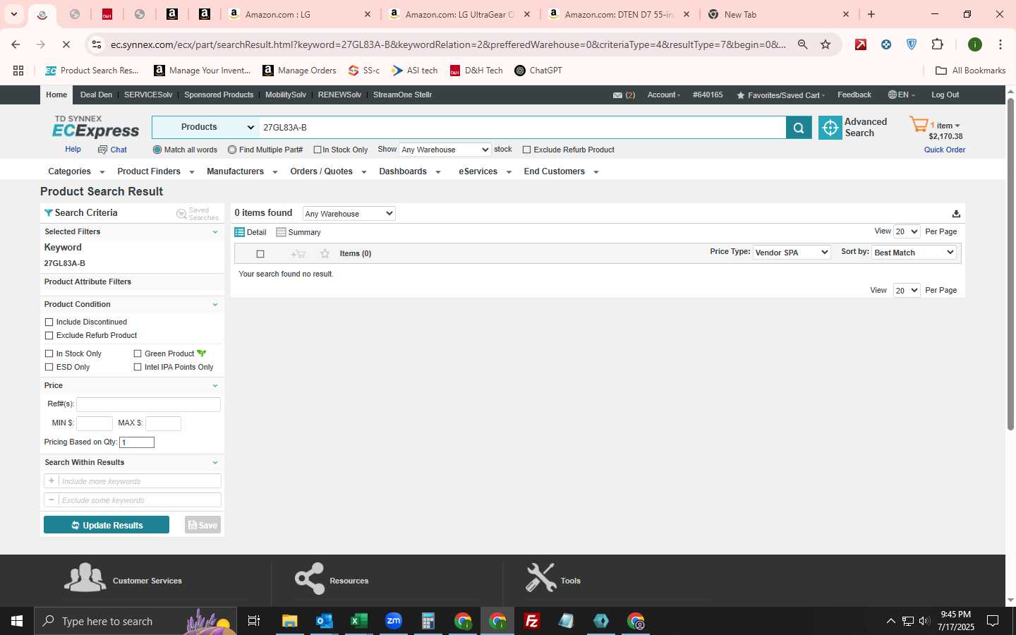Bookmark this page with star icon

tap(825, 44)
